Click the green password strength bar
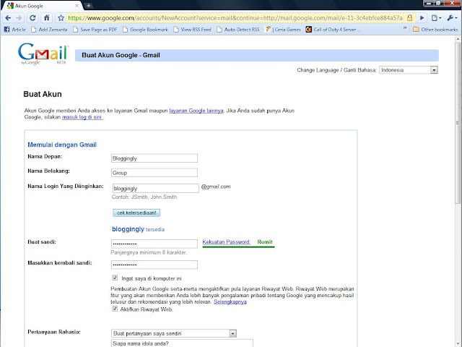 tap(238, 247)
